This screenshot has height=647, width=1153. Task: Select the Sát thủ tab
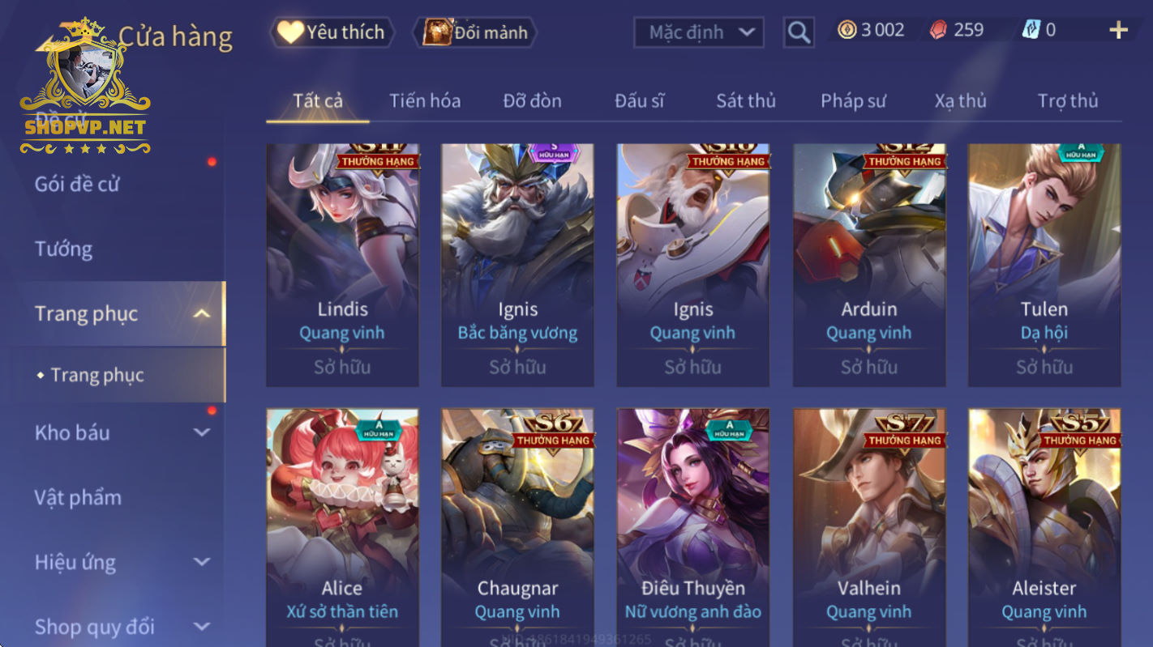coord(746,101)
